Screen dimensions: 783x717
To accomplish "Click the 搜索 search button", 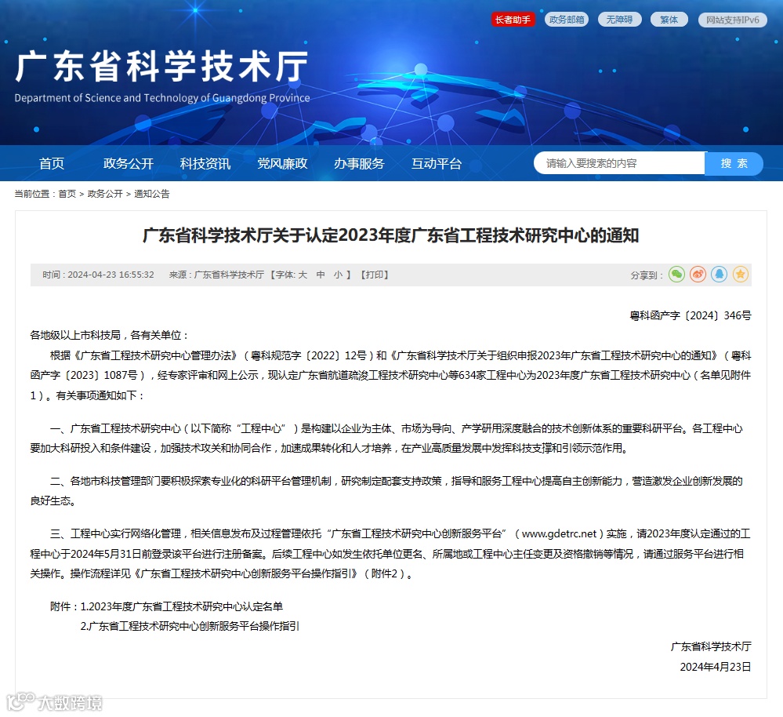I will 734,163.
